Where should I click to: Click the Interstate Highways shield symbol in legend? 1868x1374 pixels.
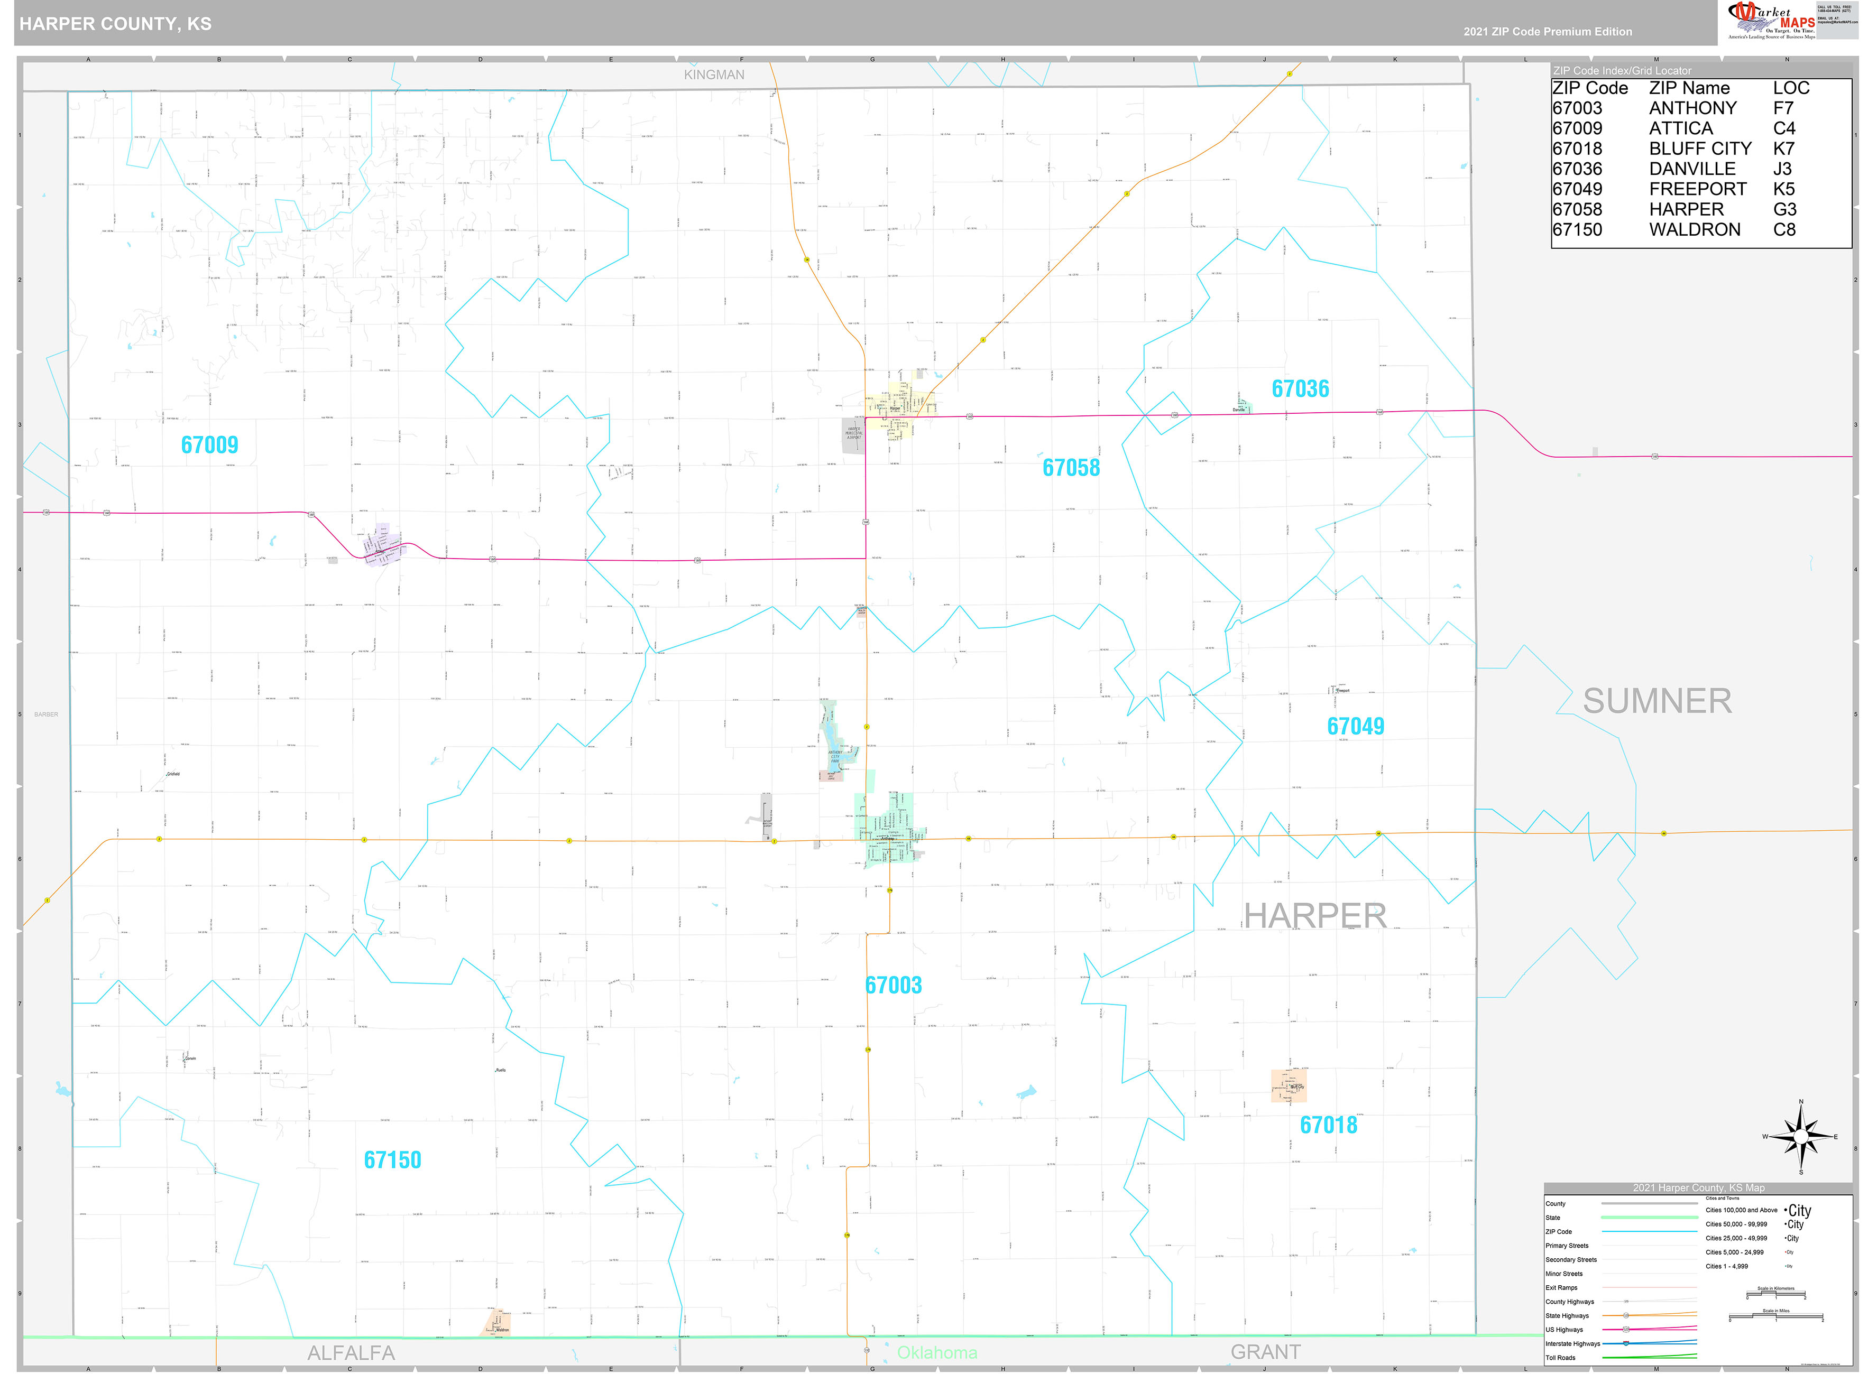click(x=1626, y=1343)
